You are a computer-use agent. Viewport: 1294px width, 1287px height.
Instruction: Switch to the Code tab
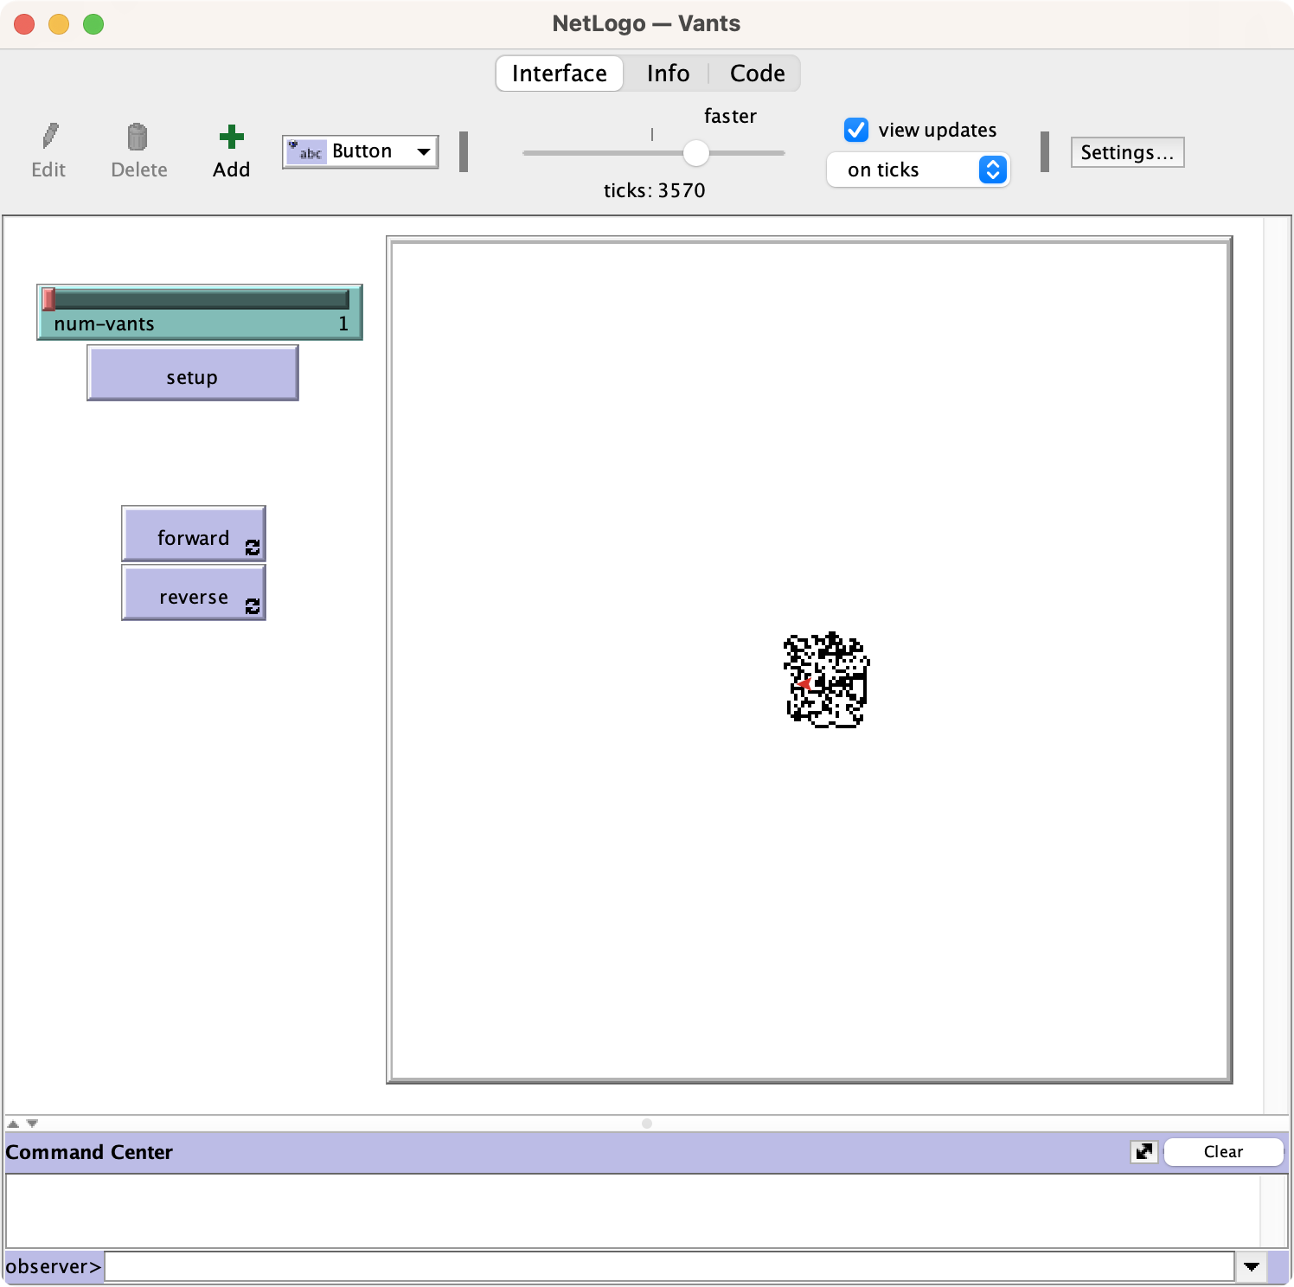point(757,74)
